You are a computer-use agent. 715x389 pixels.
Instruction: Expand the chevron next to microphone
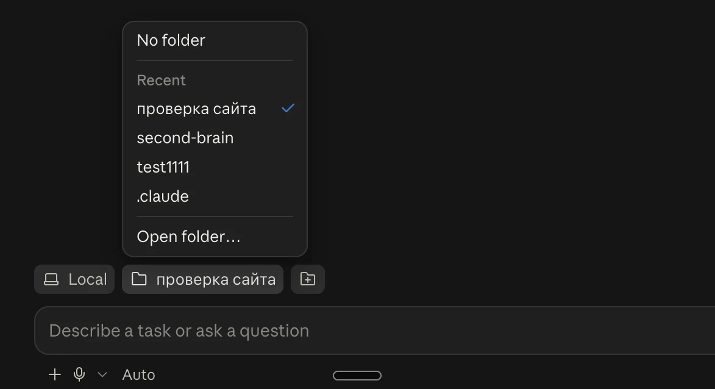coord(102,375)
